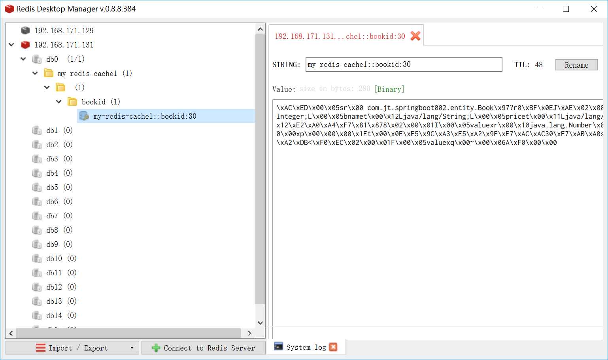Click the key name input field
Viewport: 608px width, 360px height.
pyautogui.click(x=404, y=64)
